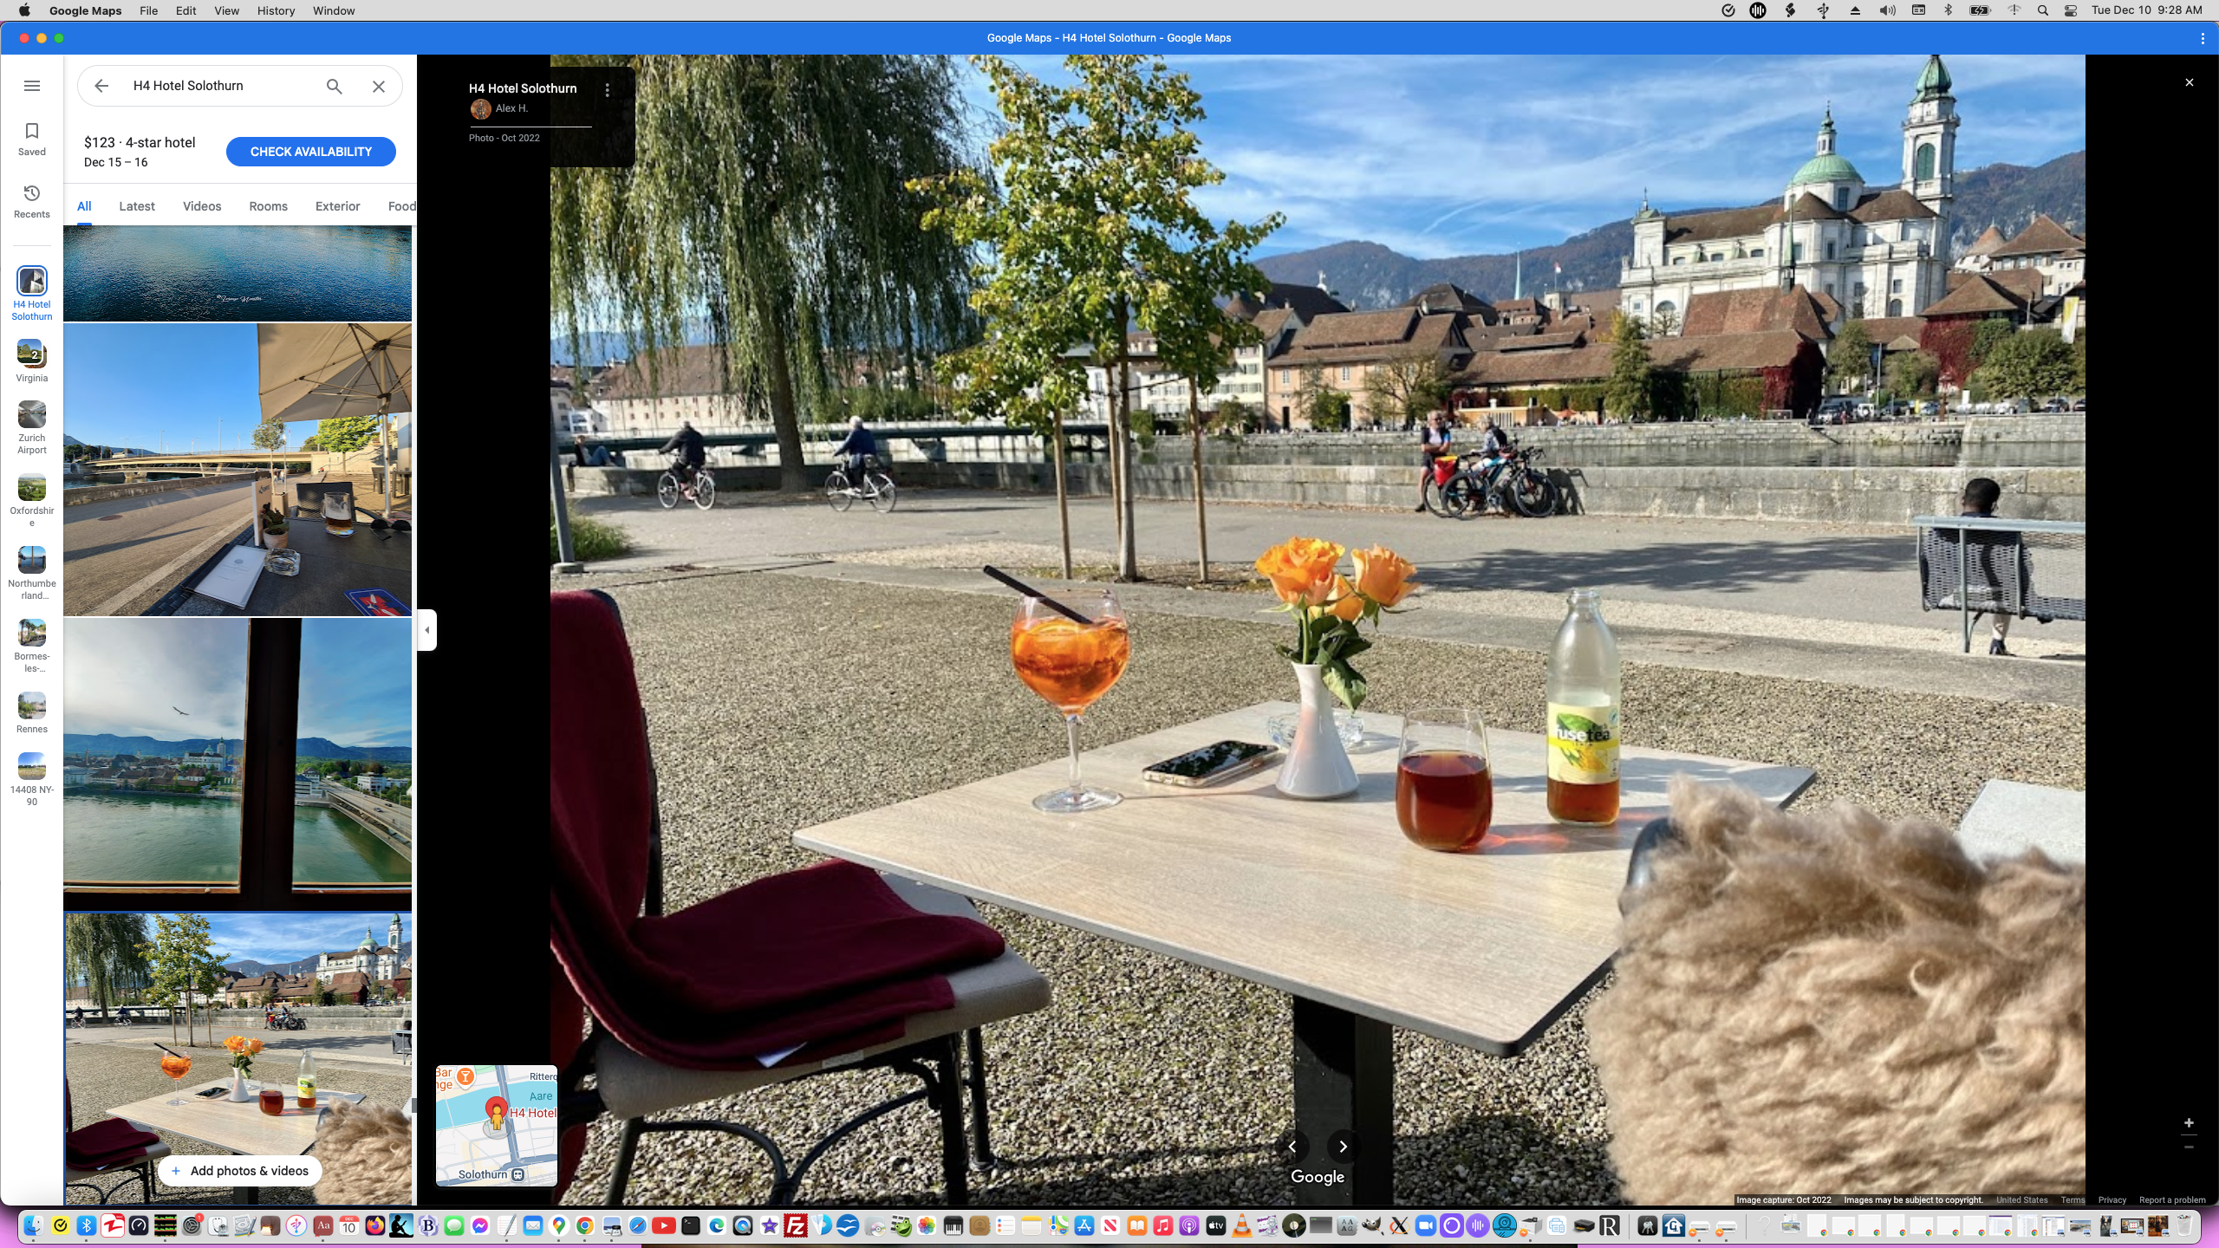
Task: Switch to the Rooms tab
Action: point(268,206)
